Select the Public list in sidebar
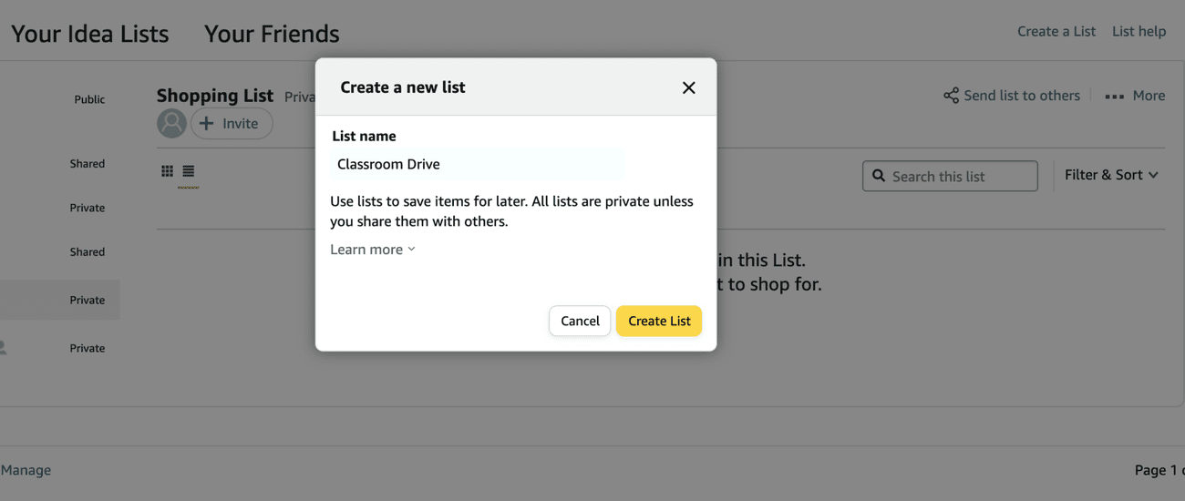The width and height of the screenshot is (1185, 501). click(x=89, y=99)
